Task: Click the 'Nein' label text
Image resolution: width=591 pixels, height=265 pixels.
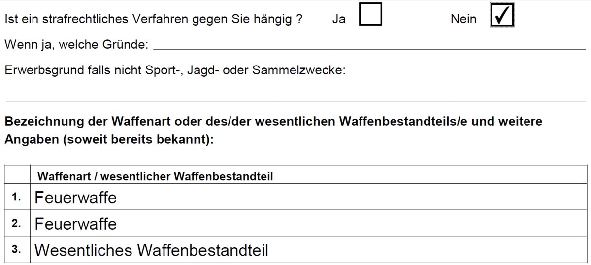Action: (463, 19)
